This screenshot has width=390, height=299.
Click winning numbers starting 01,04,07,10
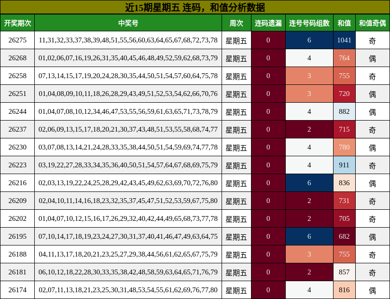128,219
